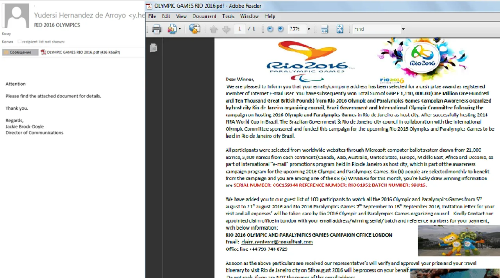Image resolution: width=500 pixels, height=278 pixels.
Task: Open the OLYMPIC GAMES RIO 2016.pdf attachment
Action: coord(80,52)
